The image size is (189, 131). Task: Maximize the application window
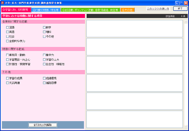tap(181, 3)
